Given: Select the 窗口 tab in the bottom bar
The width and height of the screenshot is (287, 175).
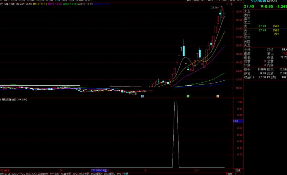Looking at the screenshot, I should click(x=7, y=174).
